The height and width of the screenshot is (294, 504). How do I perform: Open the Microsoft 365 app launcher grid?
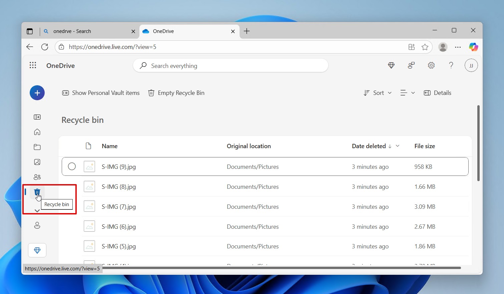(x=33, y=65)
